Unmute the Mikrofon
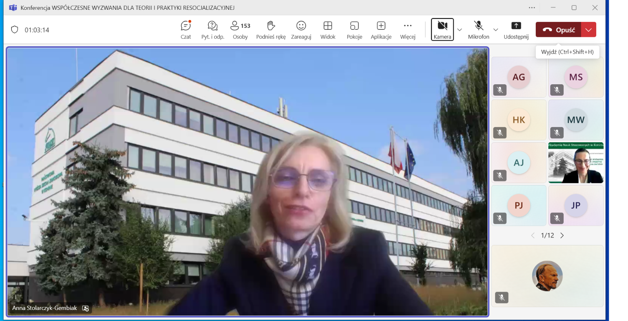This screenshot has height=321, width=628. pyautogui.click(x=478, y=29)
